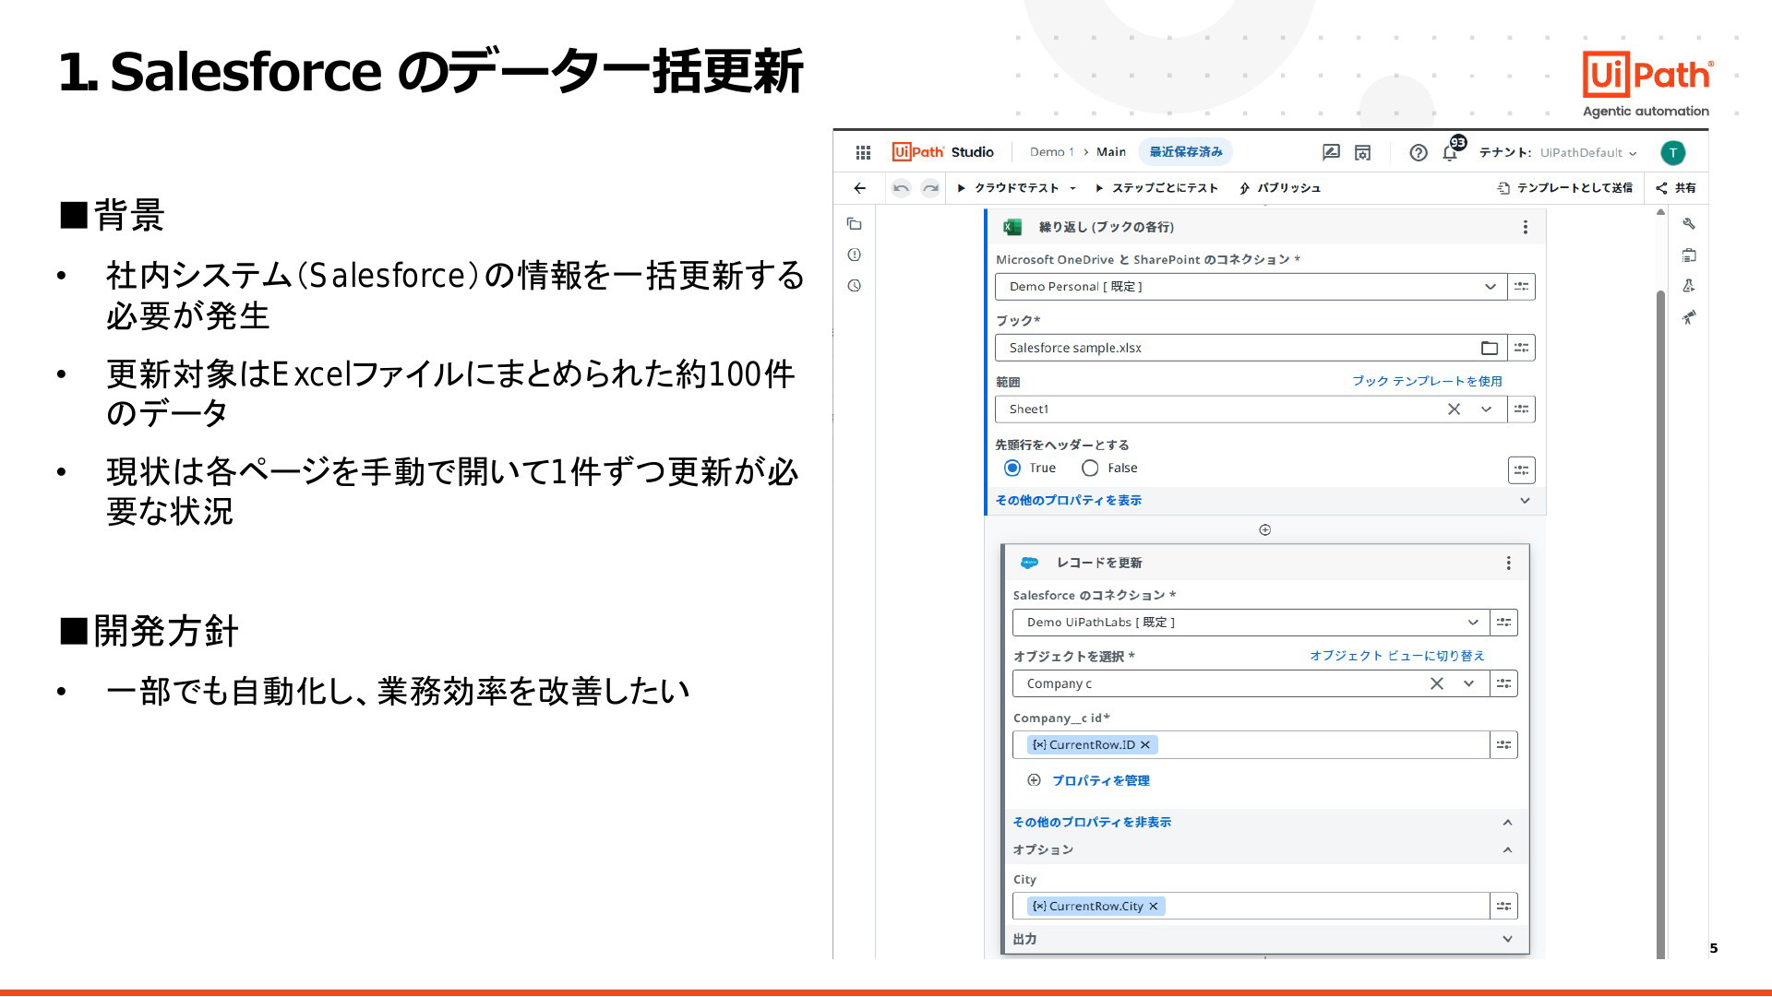
Task: Open options button beside Sheet1 range field
Action: (1521, 409)
